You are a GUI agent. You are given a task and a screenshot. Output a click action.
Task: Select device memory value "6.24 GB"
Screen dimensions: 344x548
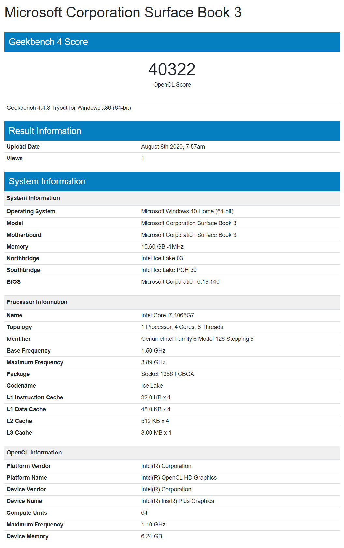[x=151, y=536]
